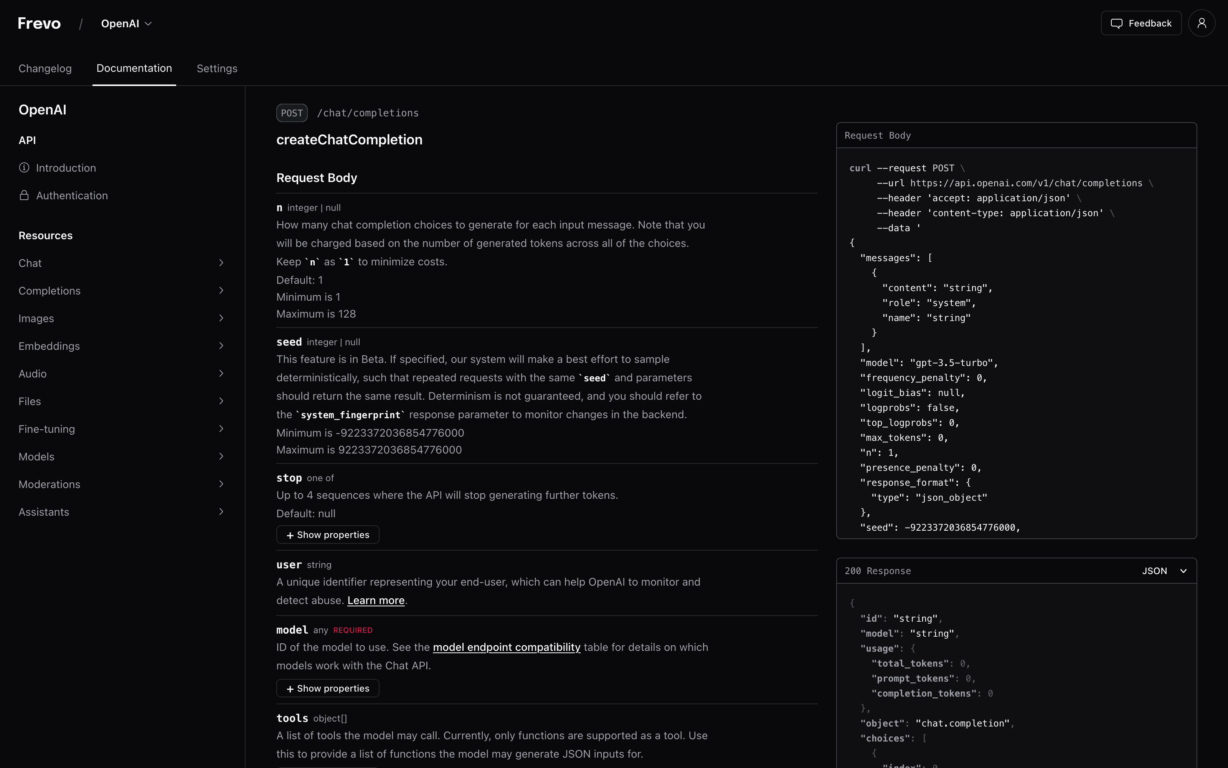This screenshot has width=1228, height=768.
Task: Open the OpenAI project dropdown
Action: (x=126, y=23)
